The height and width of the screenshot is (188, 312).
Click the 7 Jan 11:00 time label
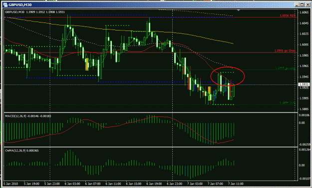(x=236, y=183)
